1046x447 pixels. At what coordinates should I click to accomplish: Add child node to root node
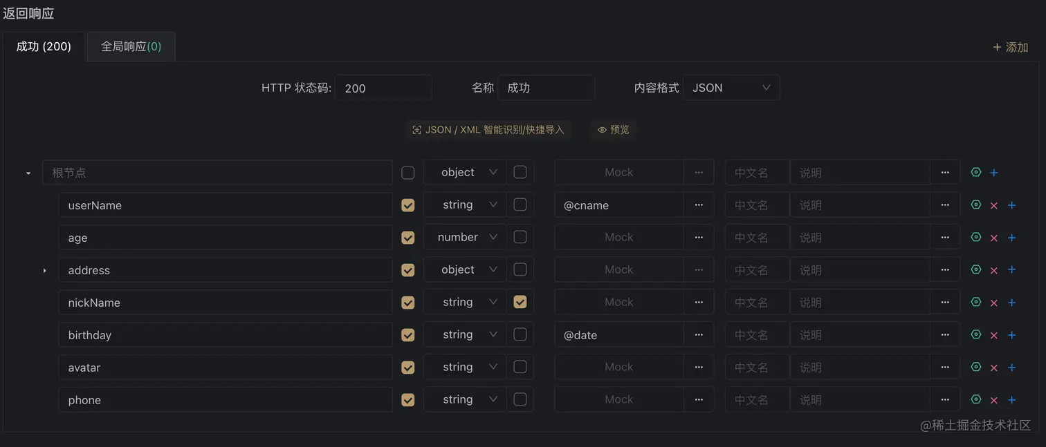pos(994,173)
